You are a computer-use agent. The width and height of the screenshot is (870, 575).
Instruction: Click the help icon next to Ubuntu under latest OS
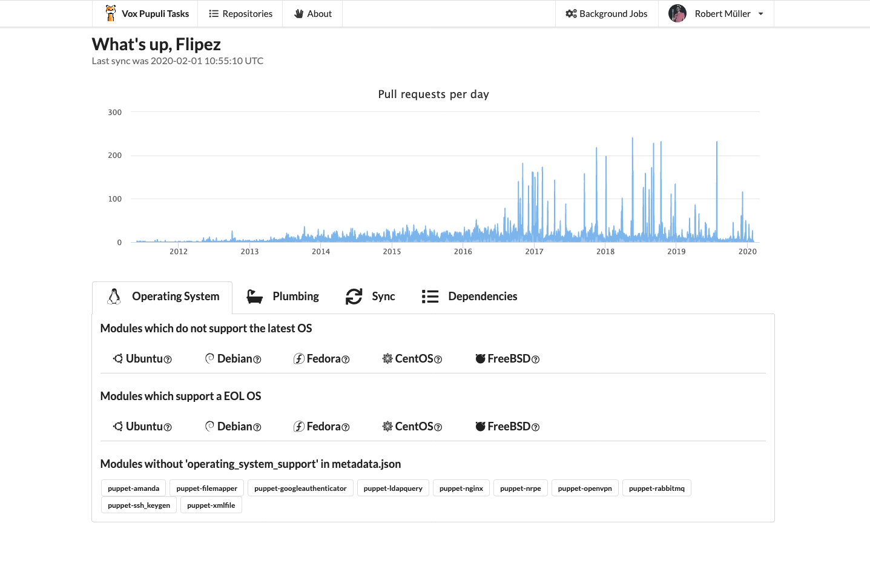(x=168, y=360)
